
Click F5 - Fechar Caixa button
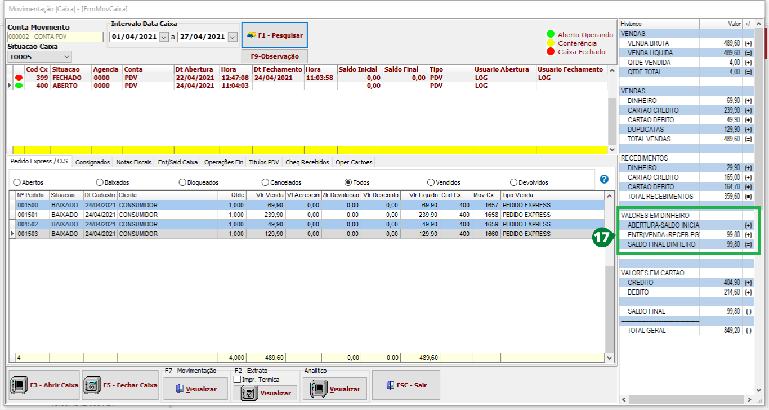120,385
